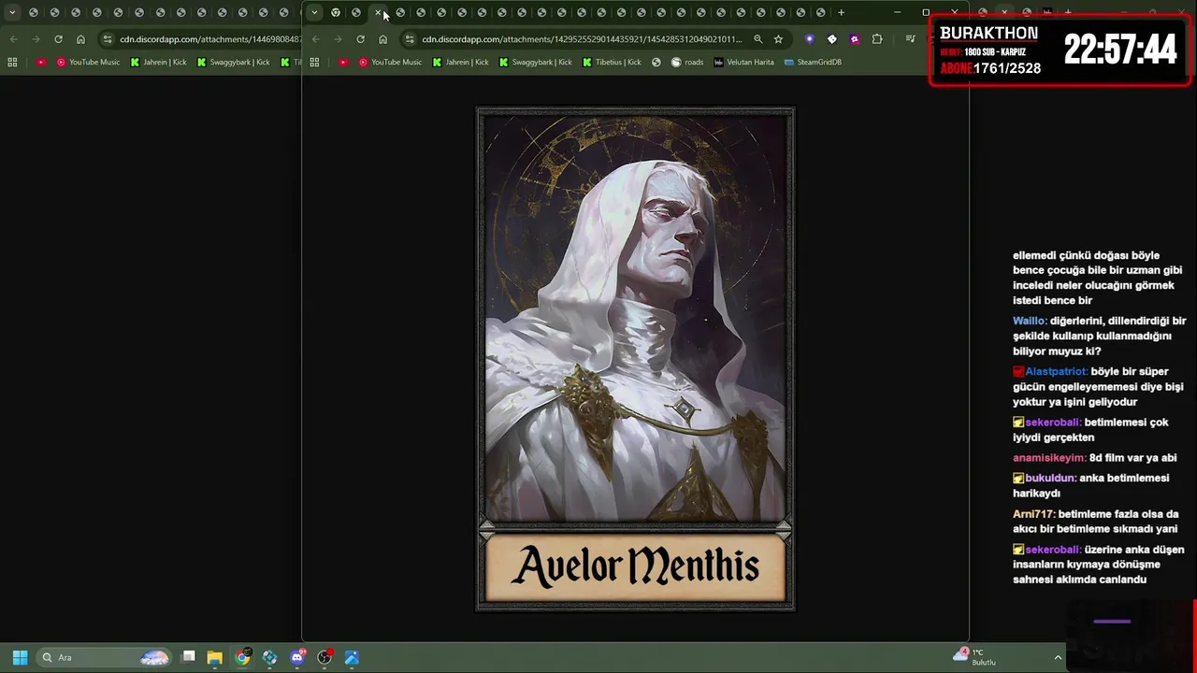Click the front window address bar URL
Viewport: 1197px width, 673px height.
pos(582,39)
